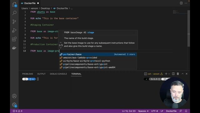Open notifications bell icon
This screenshot has width=200, height=113.
pos(186,111)
